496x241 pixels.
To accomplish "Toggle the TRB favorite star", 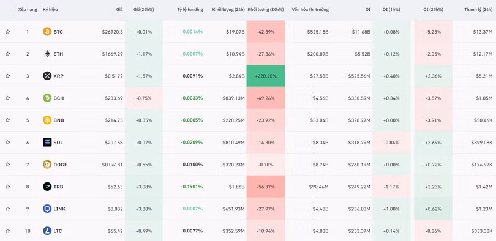I will (7, 187).
